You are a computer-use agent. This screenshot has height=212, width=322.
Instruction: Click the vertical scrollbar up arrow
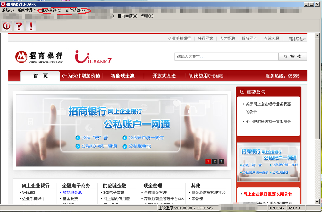point(317,35)
